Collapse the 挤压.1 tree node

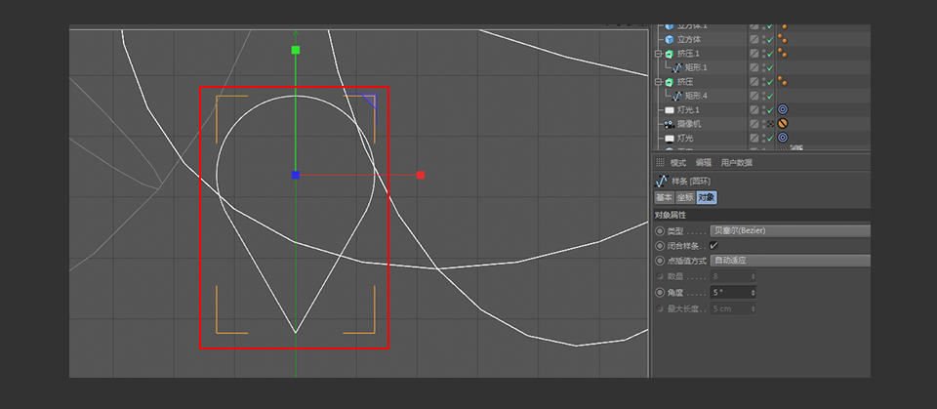659,54
